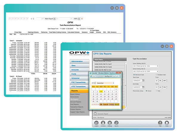Open the 100% zoom dropdown in report toolbar

point(77,19)
